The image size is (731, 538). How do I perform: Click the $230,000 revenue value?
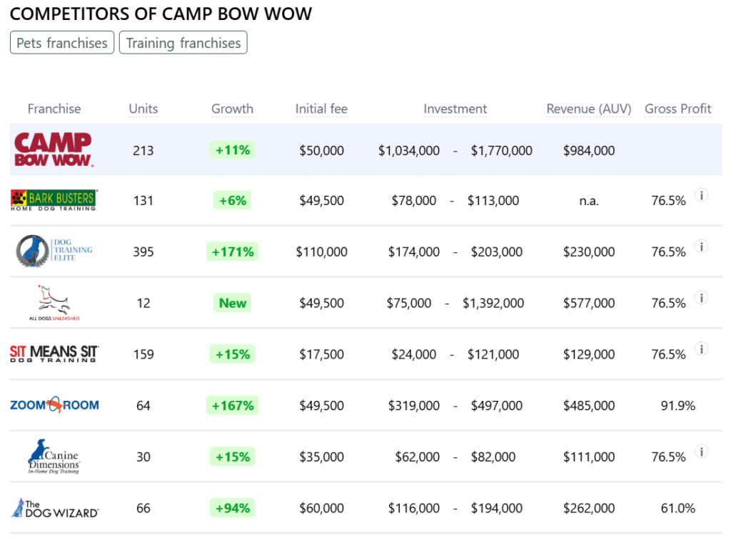pyautogui.click(x=589, y=251)
